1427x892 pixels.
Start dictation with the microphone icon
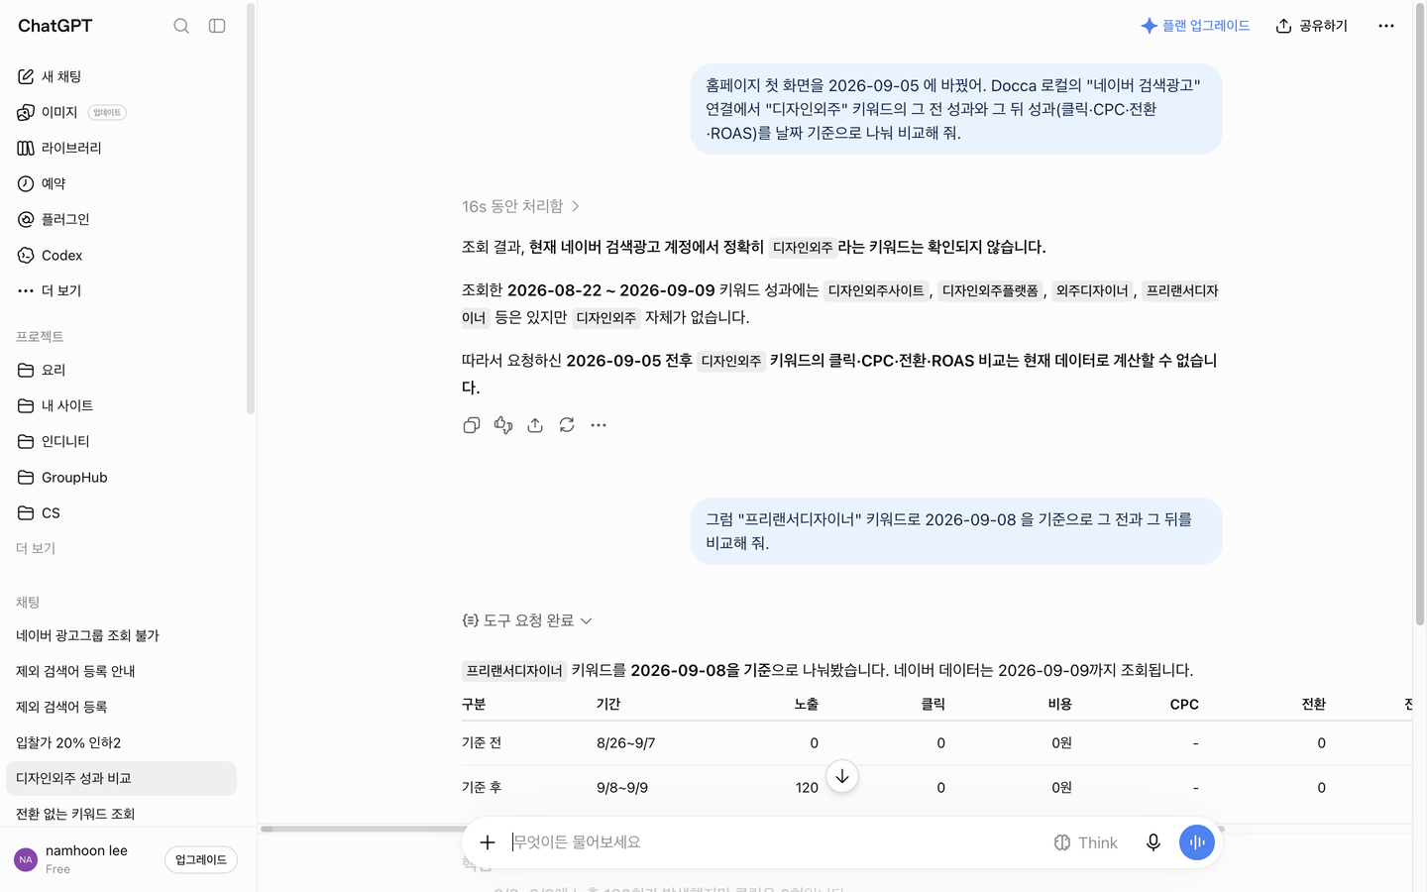click(x=1153, y=842)
